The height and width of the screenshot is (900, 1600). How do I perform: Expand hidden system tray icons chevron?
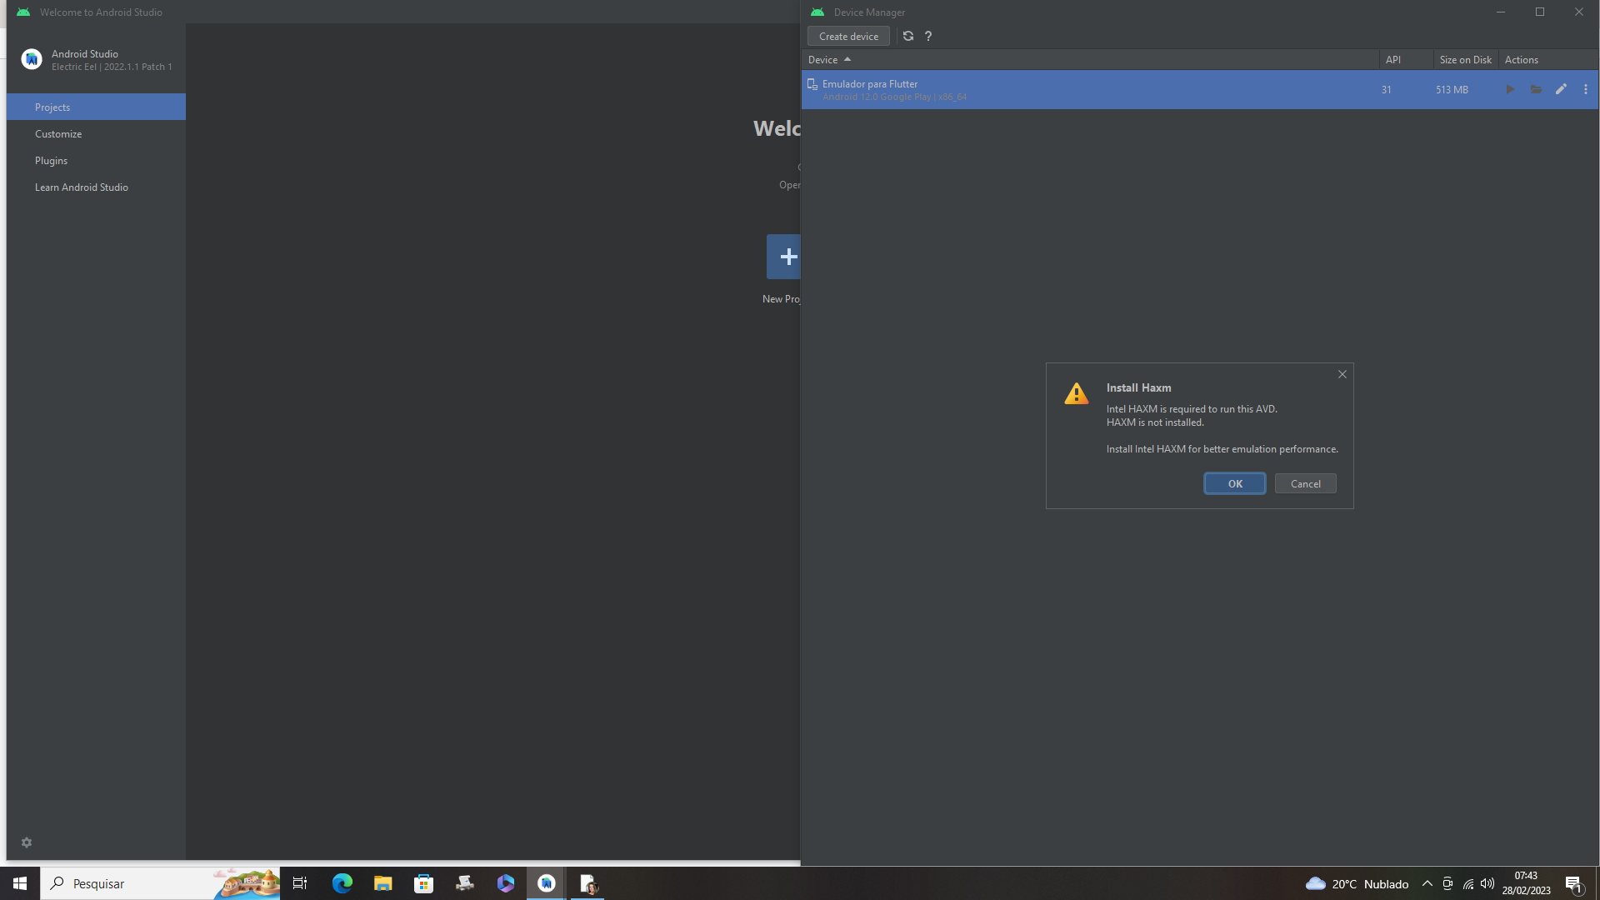1427,883
